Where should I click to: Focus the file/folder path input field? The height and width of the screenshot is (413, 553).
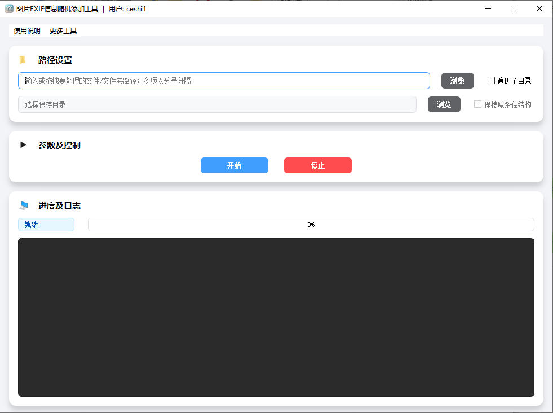click(224, 81)
